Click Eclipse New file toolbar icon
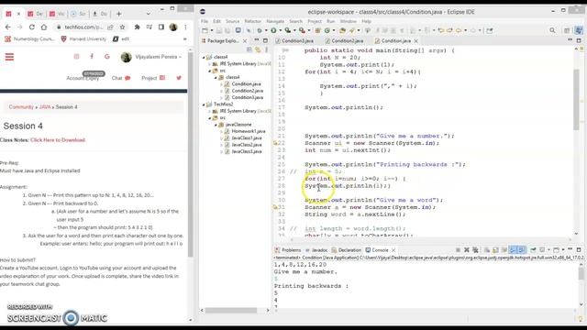The width and height of the screenshot is (587, 330). point(205,30)
